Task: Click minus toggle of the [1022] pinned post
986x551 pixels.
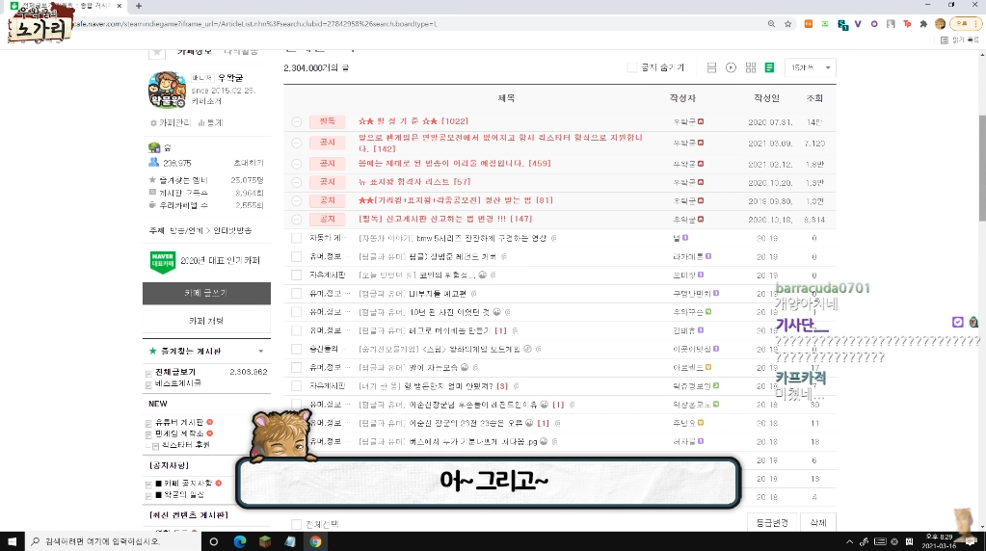Action: tap(296, 122)
